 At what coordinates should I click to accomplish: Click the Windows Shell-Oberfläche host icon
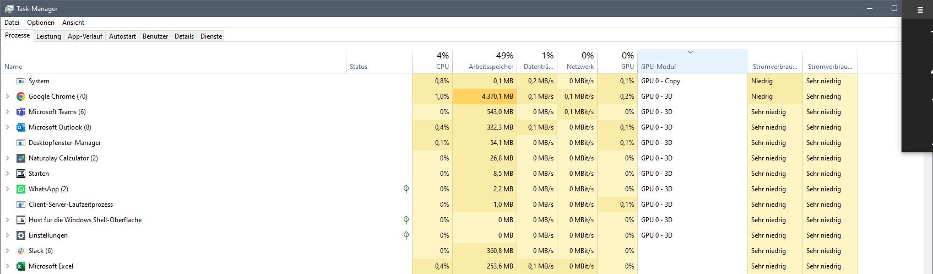coord(21,220)
